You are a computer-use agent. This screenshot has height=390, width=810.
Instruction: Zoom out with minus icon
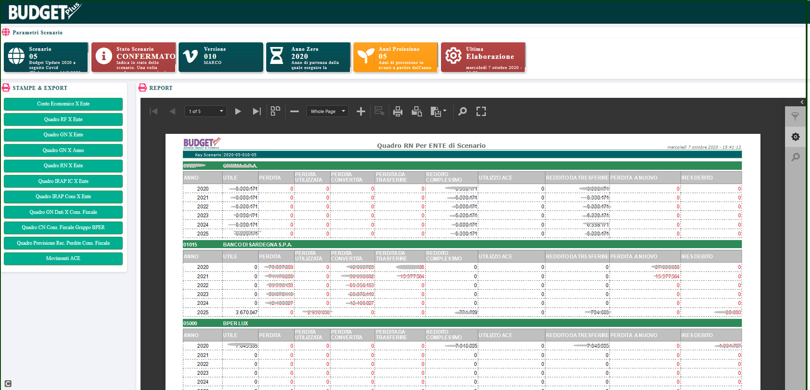click(x=295, y=111)
